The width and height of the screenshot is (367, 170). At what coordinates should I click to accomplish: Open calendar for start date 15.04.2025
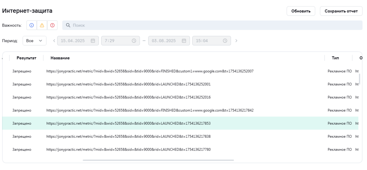coord(93,41)
